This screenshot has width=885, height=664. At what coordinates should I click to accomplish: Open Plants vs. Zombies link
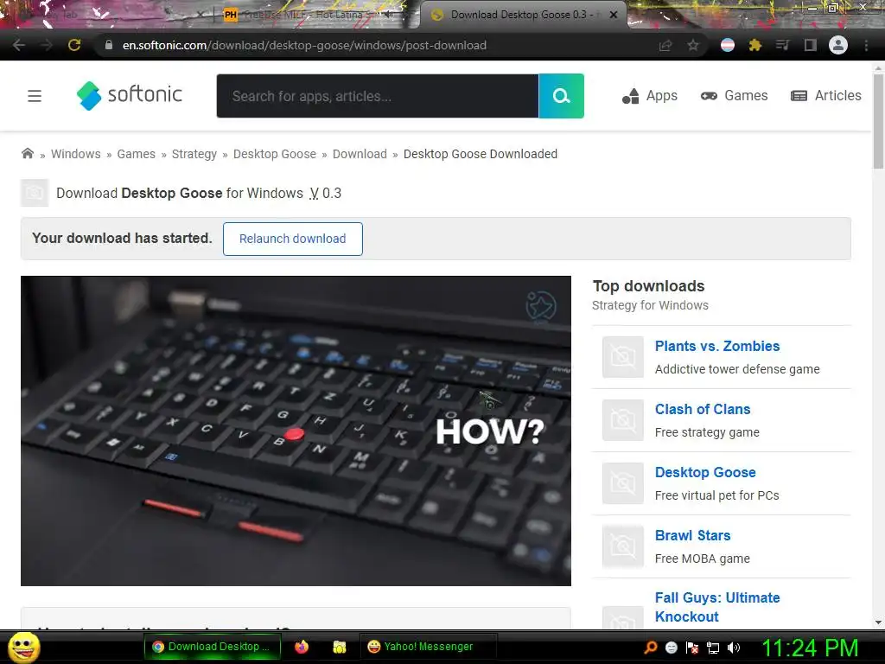(x=717, y=346)
